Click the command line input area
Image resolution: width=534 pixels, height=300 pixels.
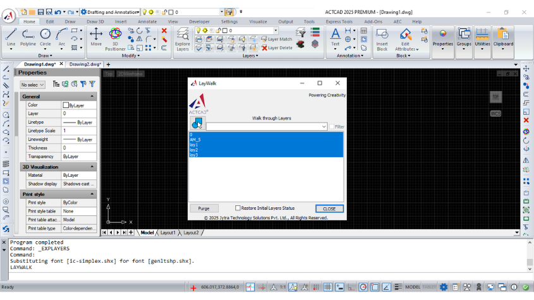[x=267, y=276]
